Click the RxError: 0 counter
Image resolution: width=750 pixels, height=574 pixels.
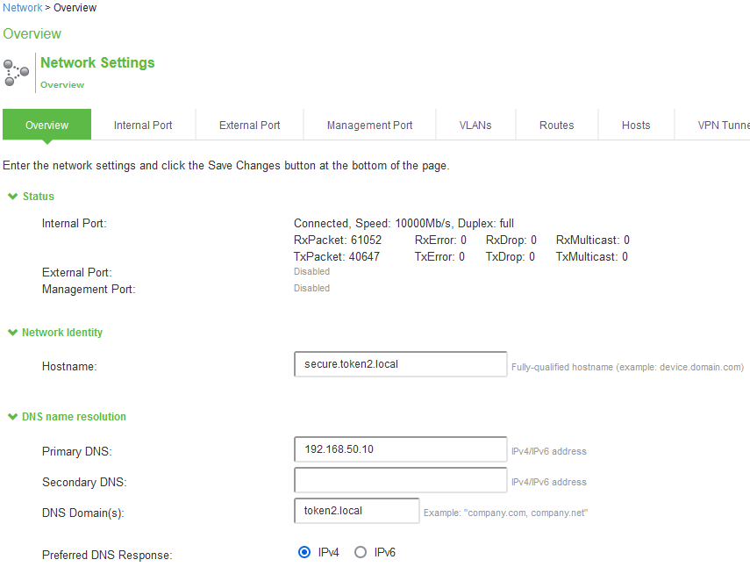coord(440,240)
